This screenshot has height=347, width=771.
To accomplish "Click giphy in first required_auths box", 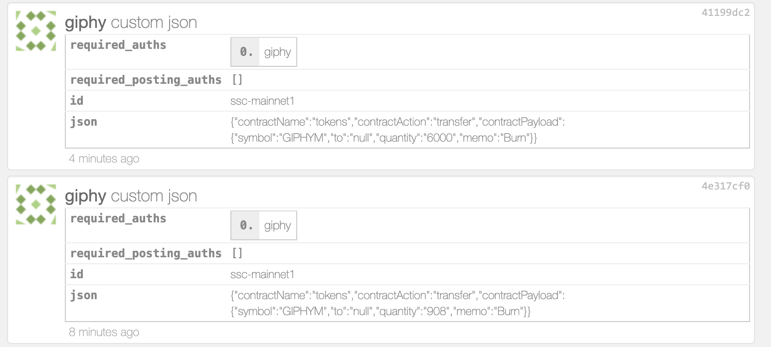I will point(278,52).
